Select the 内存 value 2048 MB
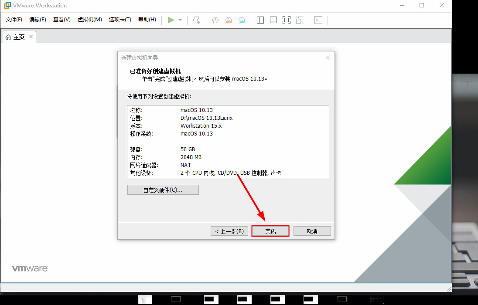This screenshot has height=305, width=478. pos(191,157)
